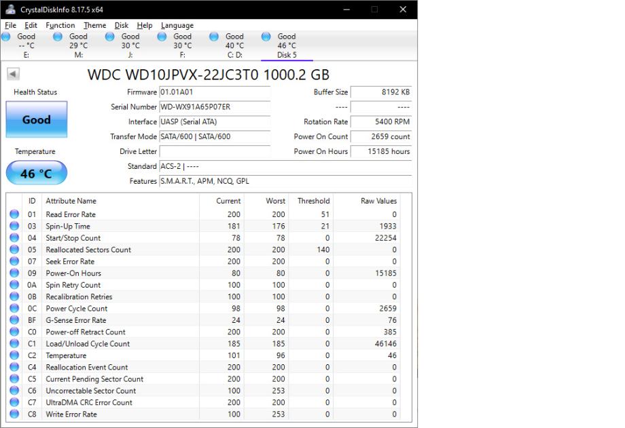Image resolution: width=625 pixels, height=428 pixels.
Task: Click the drive title WDC WD10JPVX-22JC3T0 1000.2 GB
Action: (209, 75)
